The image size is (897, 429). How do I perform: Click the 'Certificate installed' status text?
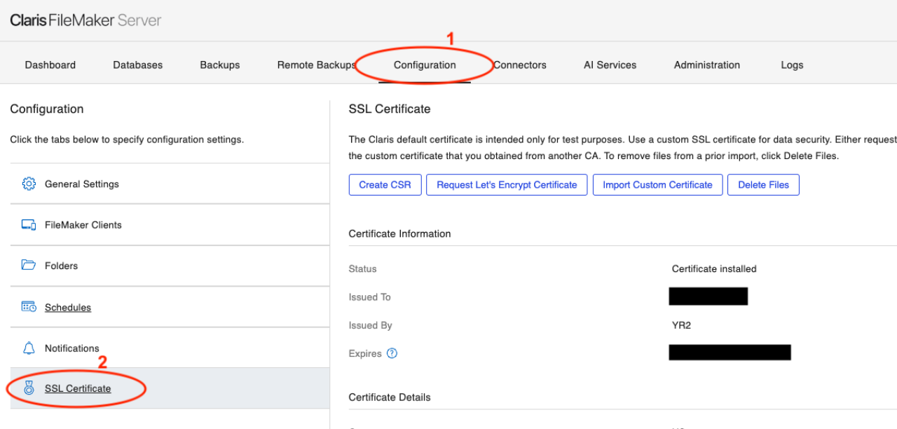[714, 268]
